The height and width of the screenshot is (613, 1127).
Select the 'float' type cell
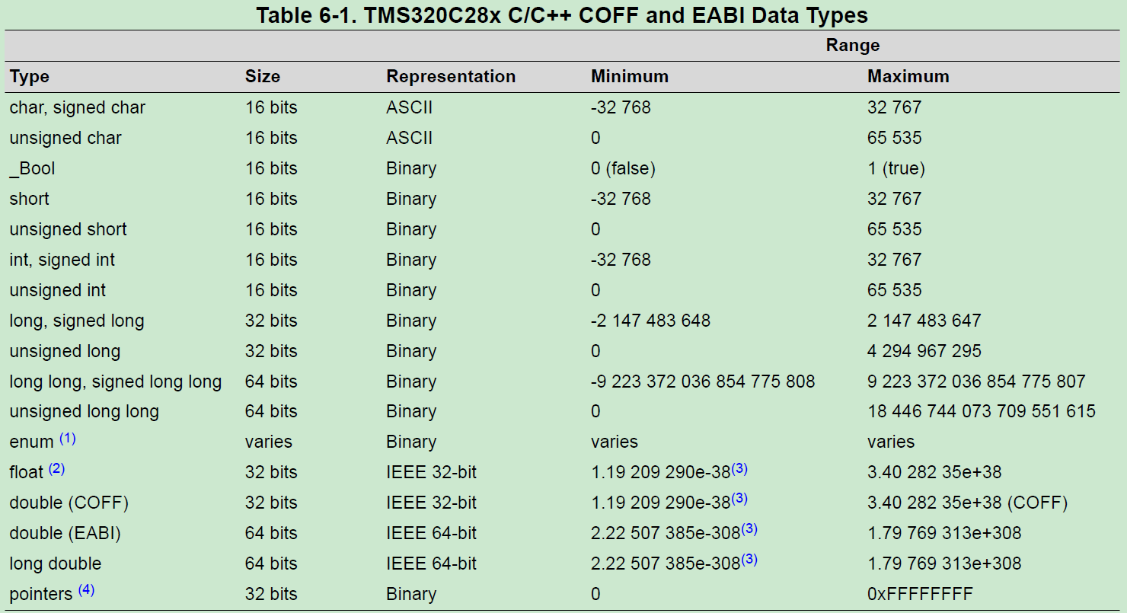pyautogui.click(x=27, y=472)
